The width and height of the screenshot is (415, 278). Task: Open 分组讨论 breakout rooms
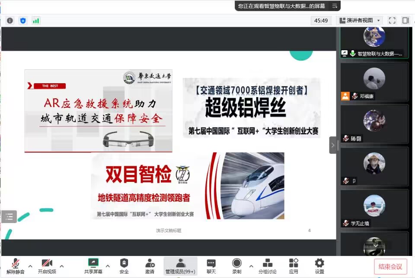tap(268, 263)
